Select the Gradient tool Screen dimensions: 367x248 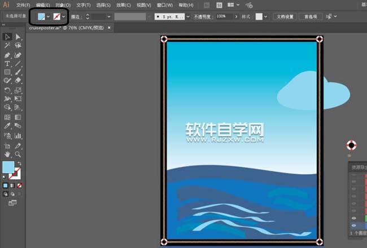(18, 117)
